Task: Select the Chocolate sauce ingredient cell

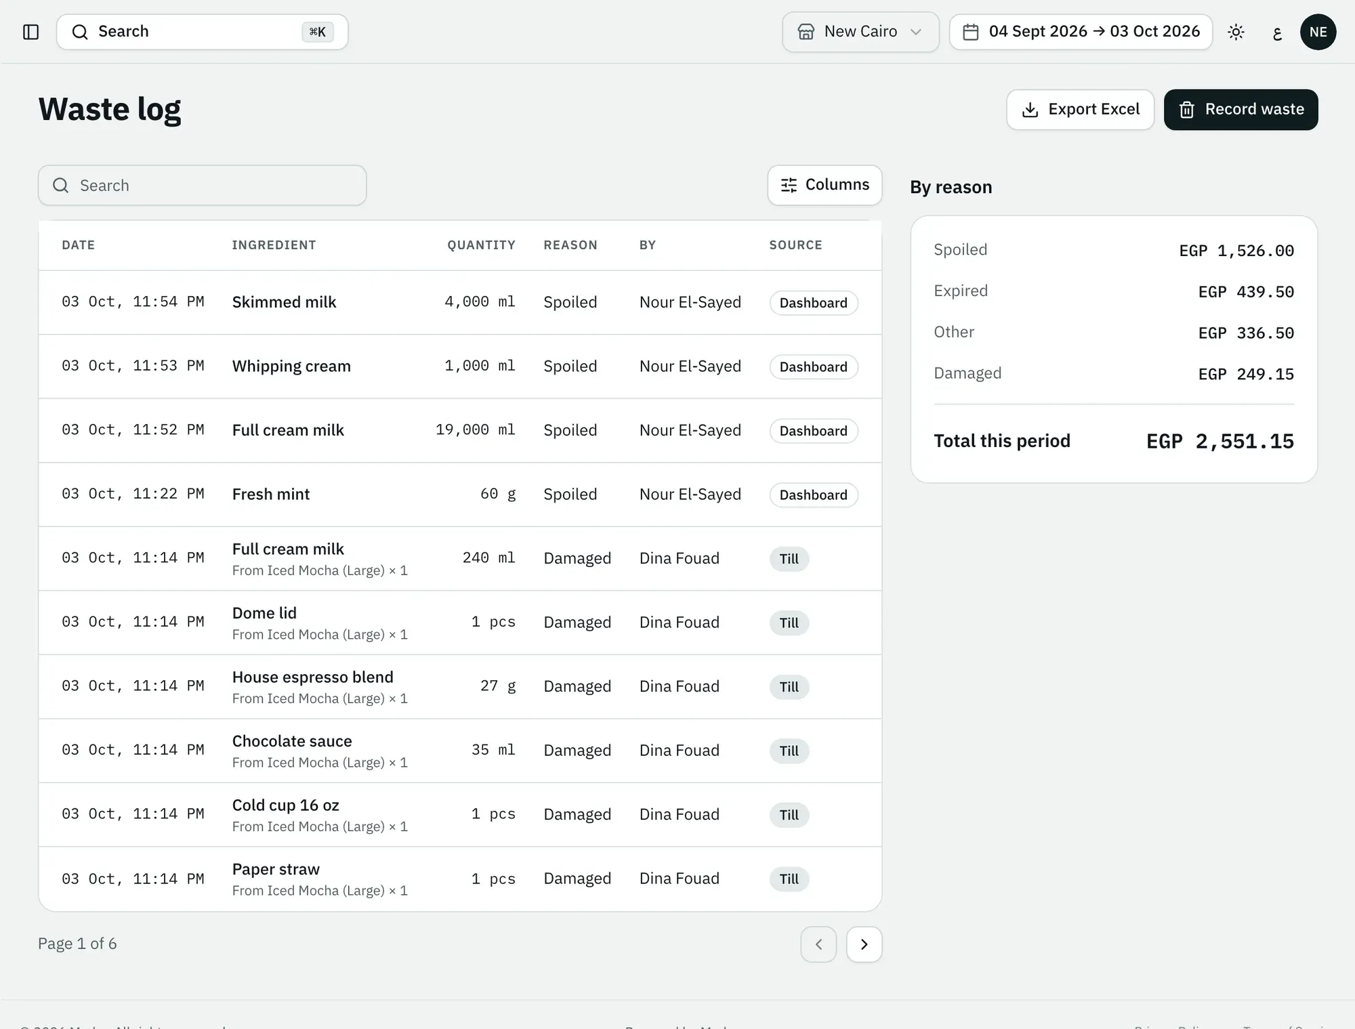Action: pyautogui.click(x=292, y=741)
